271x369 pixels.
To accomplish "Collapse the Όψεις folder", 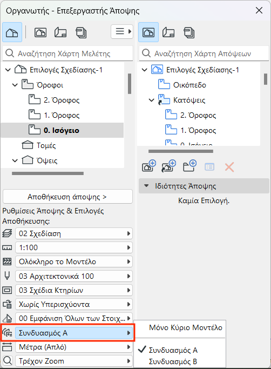I will [x=15, y=160].
